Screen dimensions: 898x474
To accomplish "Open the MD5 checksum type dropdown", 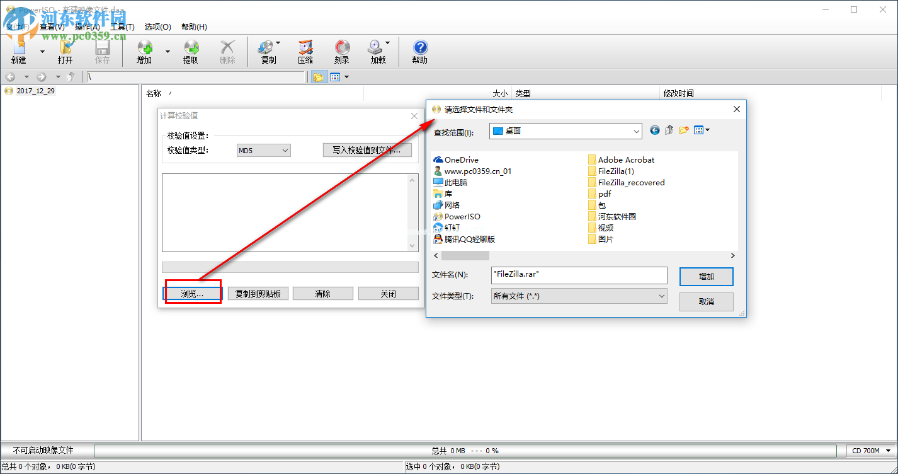I will coord(263,150).
